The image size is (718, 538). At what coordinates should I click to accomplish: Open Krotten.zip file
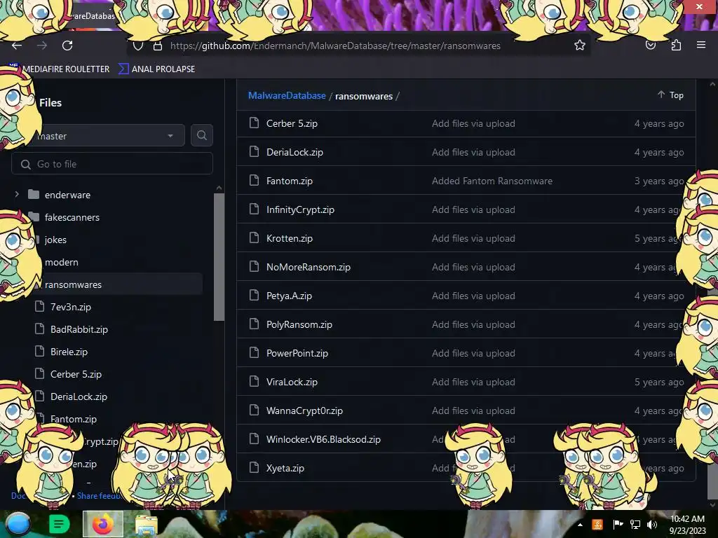click(x=290, y=238)
